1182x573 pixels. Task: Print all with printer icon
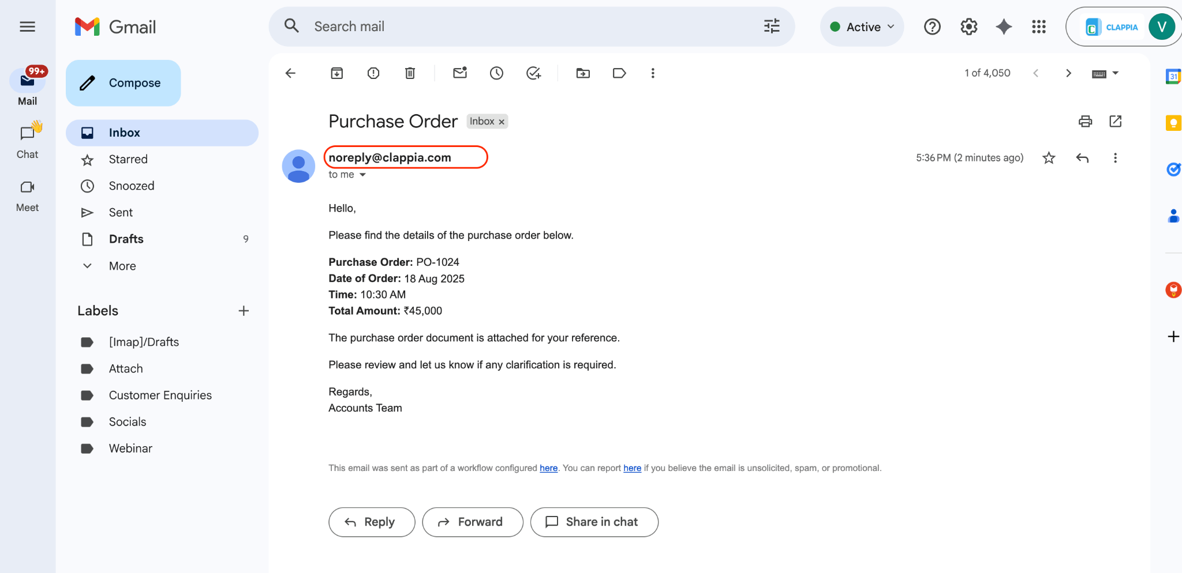(x=1085, y=121)
